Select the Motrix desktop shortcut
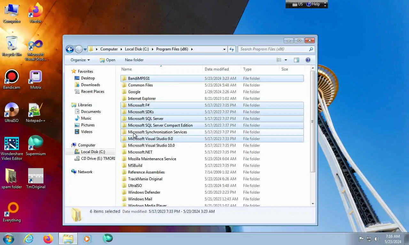This screenshot has height=245, width=409. (35, 80)
